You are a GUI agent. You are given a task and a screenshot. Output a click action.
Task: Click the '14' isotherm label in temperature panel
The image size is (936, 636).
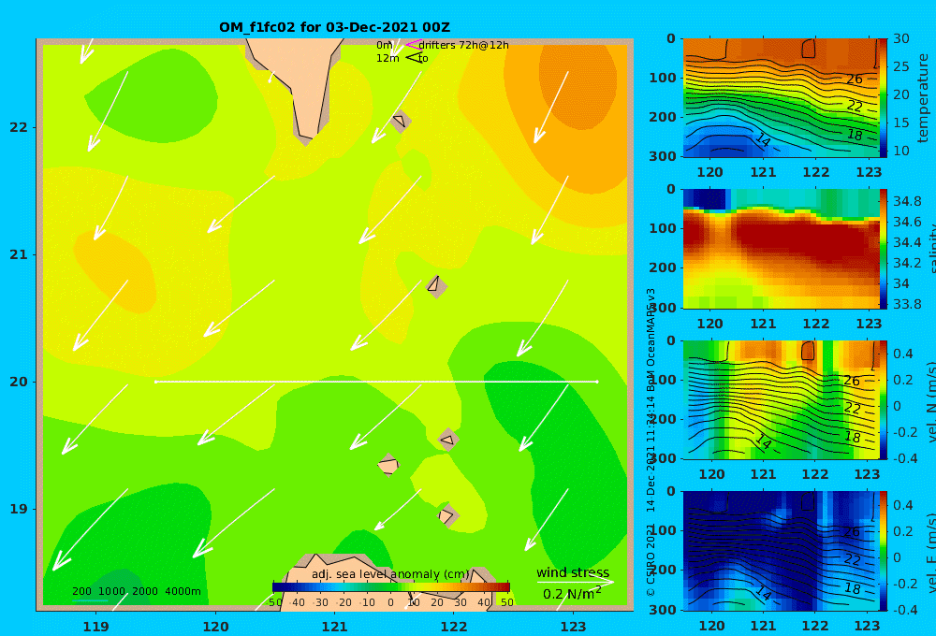click(763, 139)
